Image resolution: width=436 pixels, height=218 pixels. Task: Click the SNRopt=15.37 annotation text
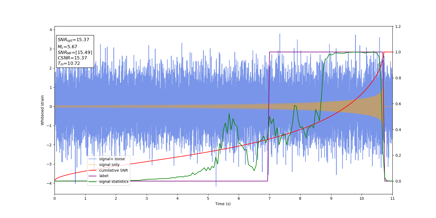tap(73, 40)
